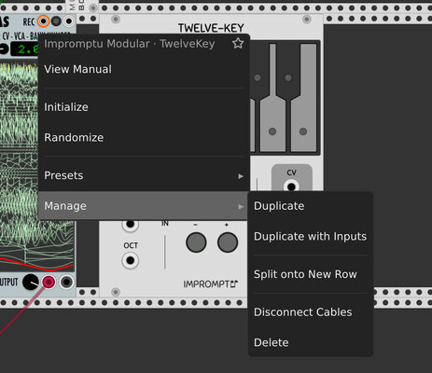Choose Disconnect Cables option
This screenshot has height=373, width=432.
(302, 312)
